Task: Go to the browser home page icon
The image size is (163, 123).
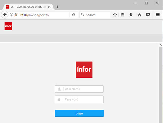Action: click(x=139, y=15)
